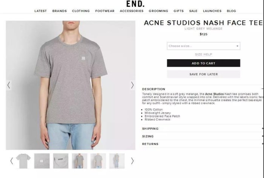Expand the Shipping section

(x=203, y=129)
